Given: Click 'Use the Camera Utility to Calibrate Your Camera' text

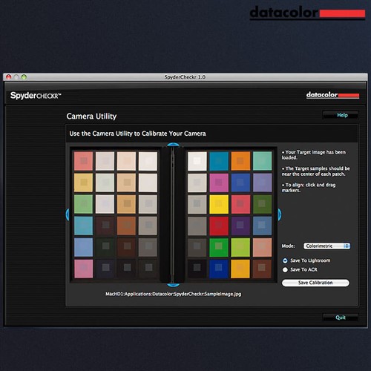Looking at the screenshot, I should (137, 134).
